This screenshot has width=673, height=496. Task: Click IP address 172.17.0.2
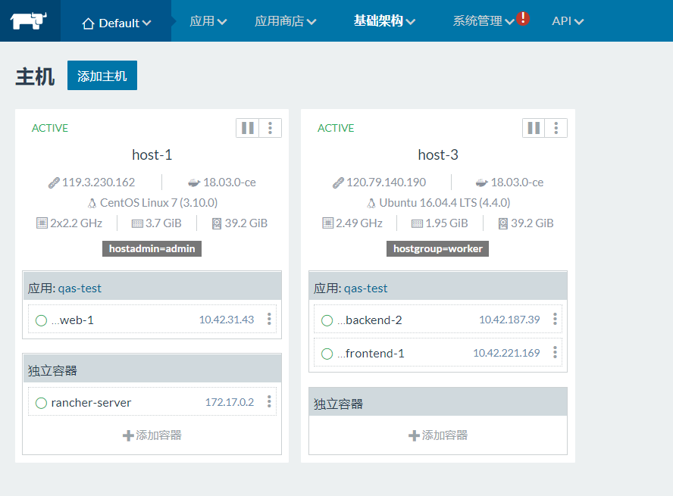pos(230,402)
